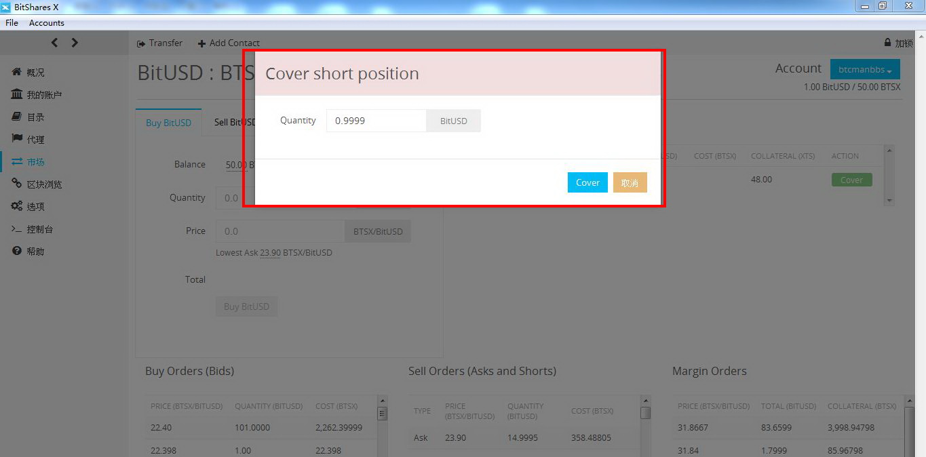This screenshot has height=457, width=926.
Task: Select the 31.8667 price in Margin Orders
Action: [x=693, y=428]
